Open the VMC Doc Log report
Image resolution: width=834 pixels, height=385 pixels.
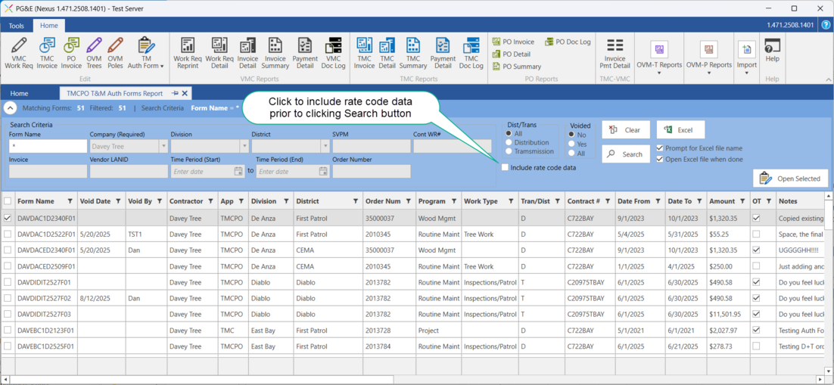click(333, 53)
